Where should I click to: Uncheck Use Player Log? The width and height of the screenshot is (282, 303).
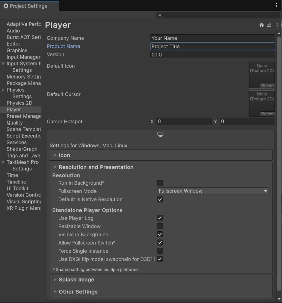coord(160,218)
